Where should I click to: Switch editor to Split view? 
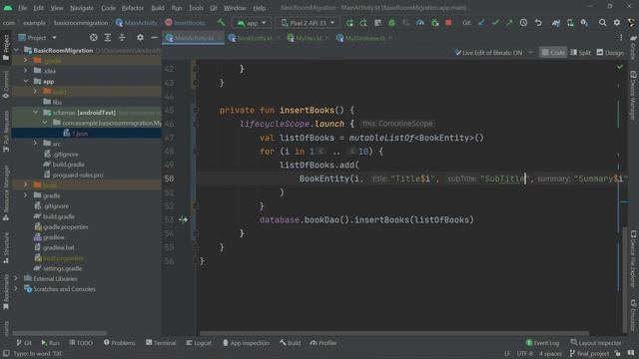pos(580,53)
